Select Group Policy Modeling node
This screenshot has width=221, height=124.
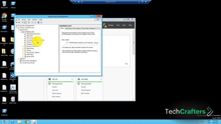click(x=29, y=61)
